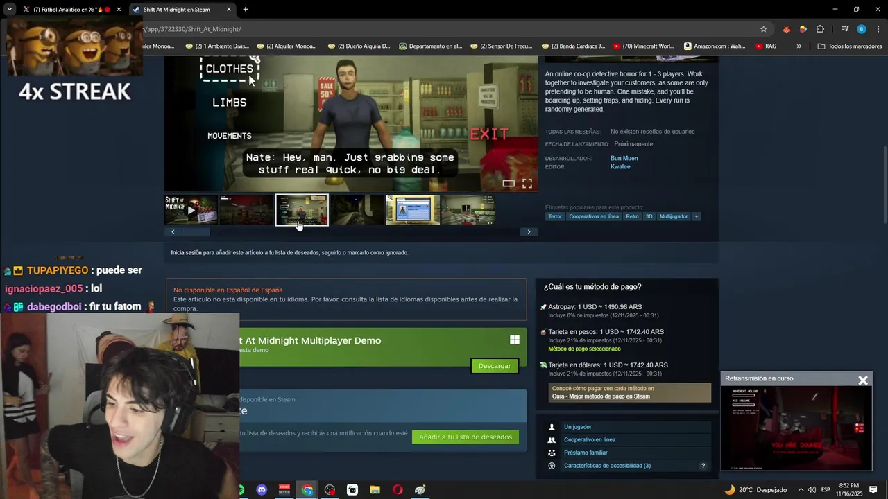Click Añadir a tu lista de deseados
Image resolution: width=888 pixels, height=499 pixels.
[466, 437]
